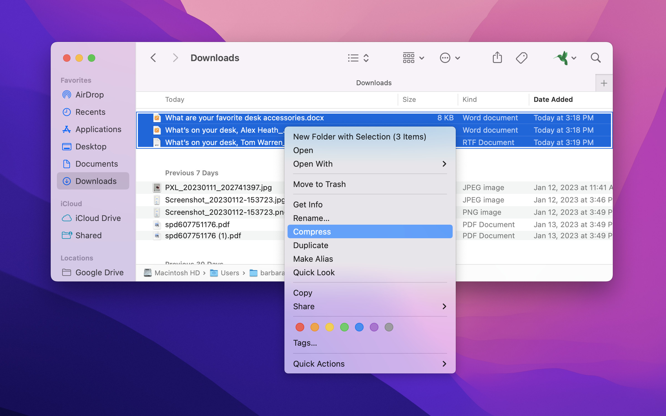
Task: Click the Hummingbird app icon in toolbar
Action: click(562, 58)
